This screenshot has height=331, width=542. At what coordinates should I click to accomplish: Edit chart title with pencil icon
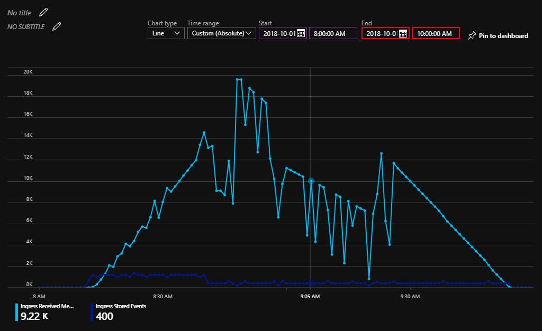click(43, 12)
